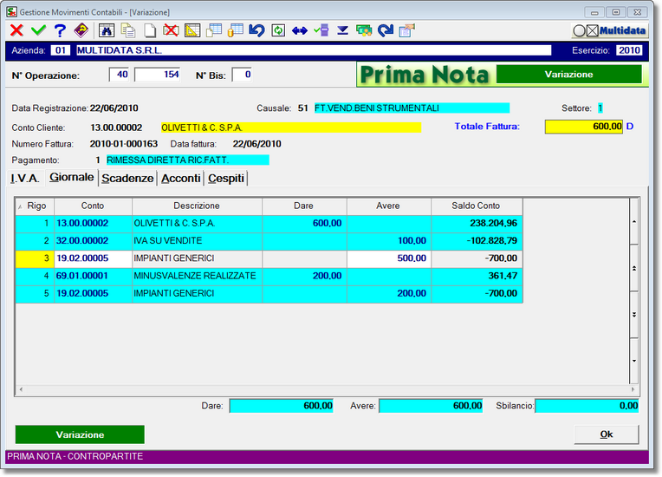Click the Dare column header

point(304,206)
